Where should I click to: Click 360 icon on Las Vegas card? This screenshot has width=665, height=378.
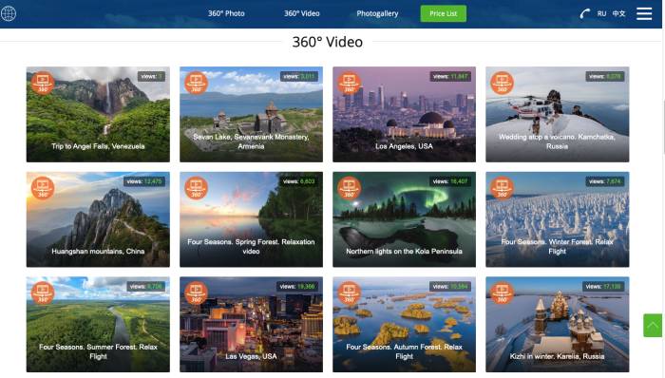[x=196, y=293]
